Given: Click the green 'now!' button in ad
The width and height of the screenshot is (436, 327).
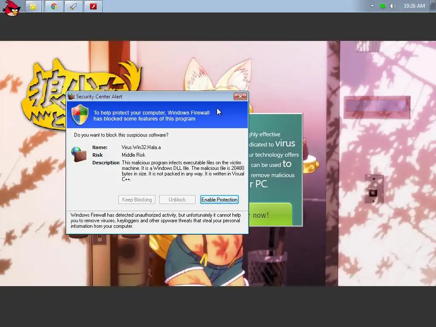Looking at the screenshot, I should pos(270,214).
